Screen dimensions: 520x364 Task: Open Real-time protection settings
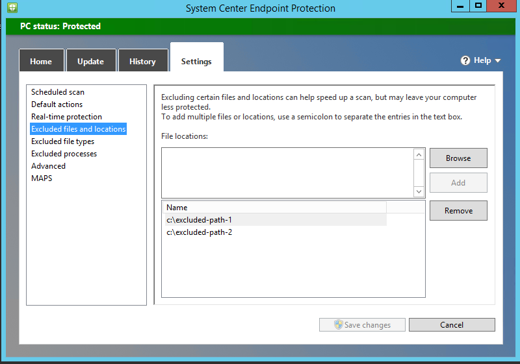point(66,117)
